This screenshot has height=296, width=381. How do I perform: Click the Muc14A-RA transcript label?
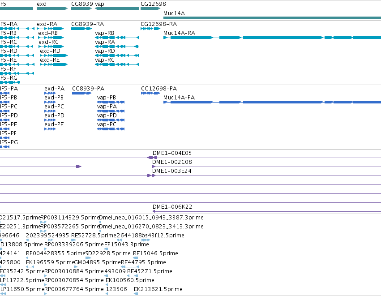click(180, 33)
